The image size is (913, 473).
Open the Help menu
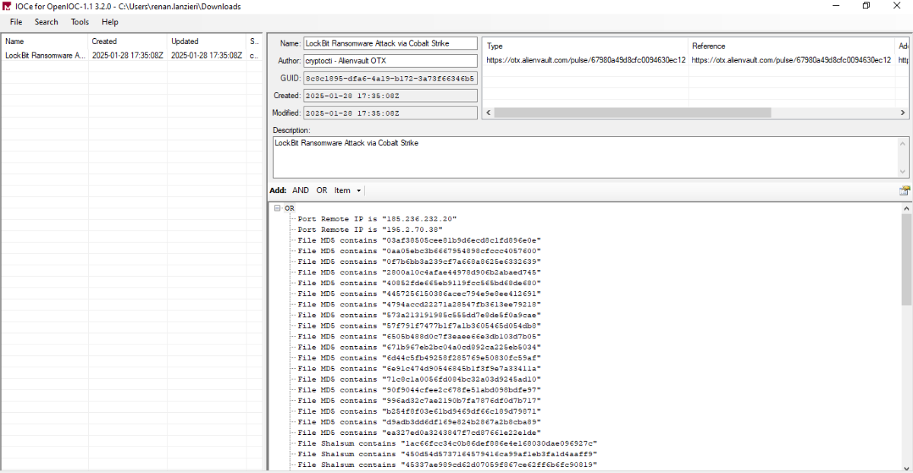point(110,22)
